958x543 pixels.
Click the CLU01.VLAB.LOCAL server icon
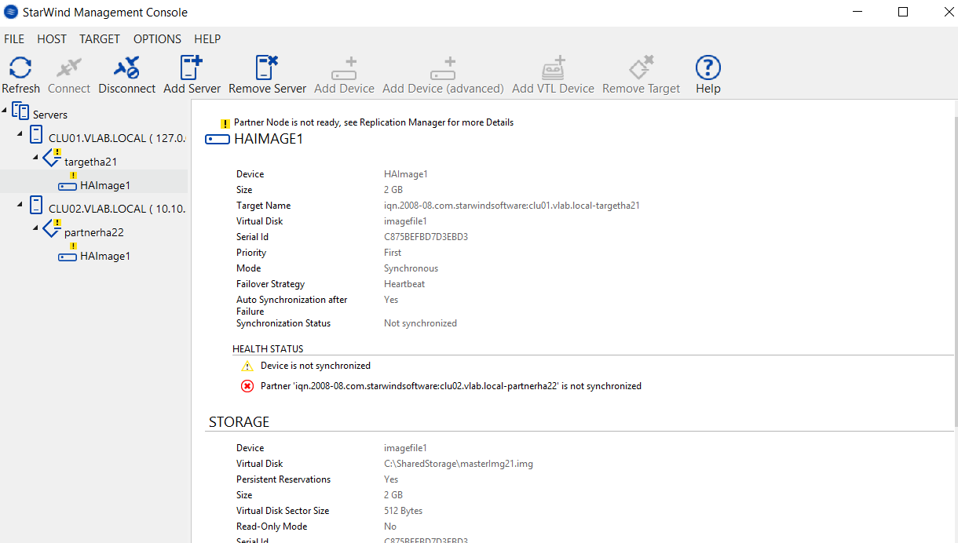click(x=36, y=135)
